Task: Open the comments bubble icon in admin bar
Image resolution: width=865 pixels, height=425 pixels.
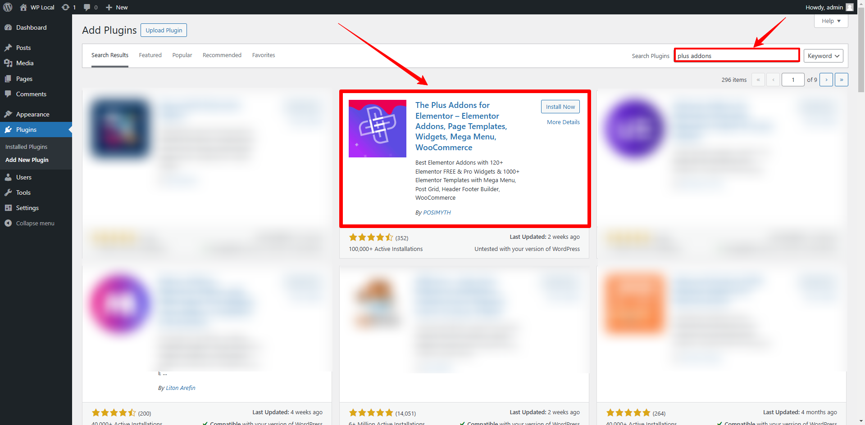Action: pyautogui.click(x=87, y=7)
